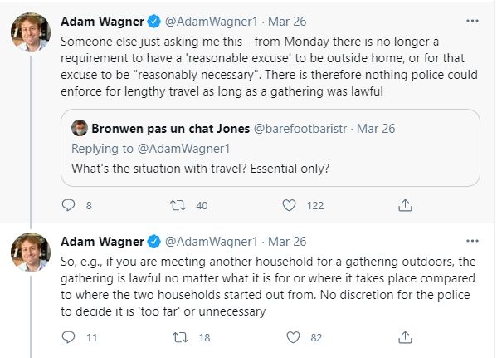Screen dimensions: 497x358
Task: Open Adam Wagner's avatar on first tweet
Action: click(x=31, y=32)
